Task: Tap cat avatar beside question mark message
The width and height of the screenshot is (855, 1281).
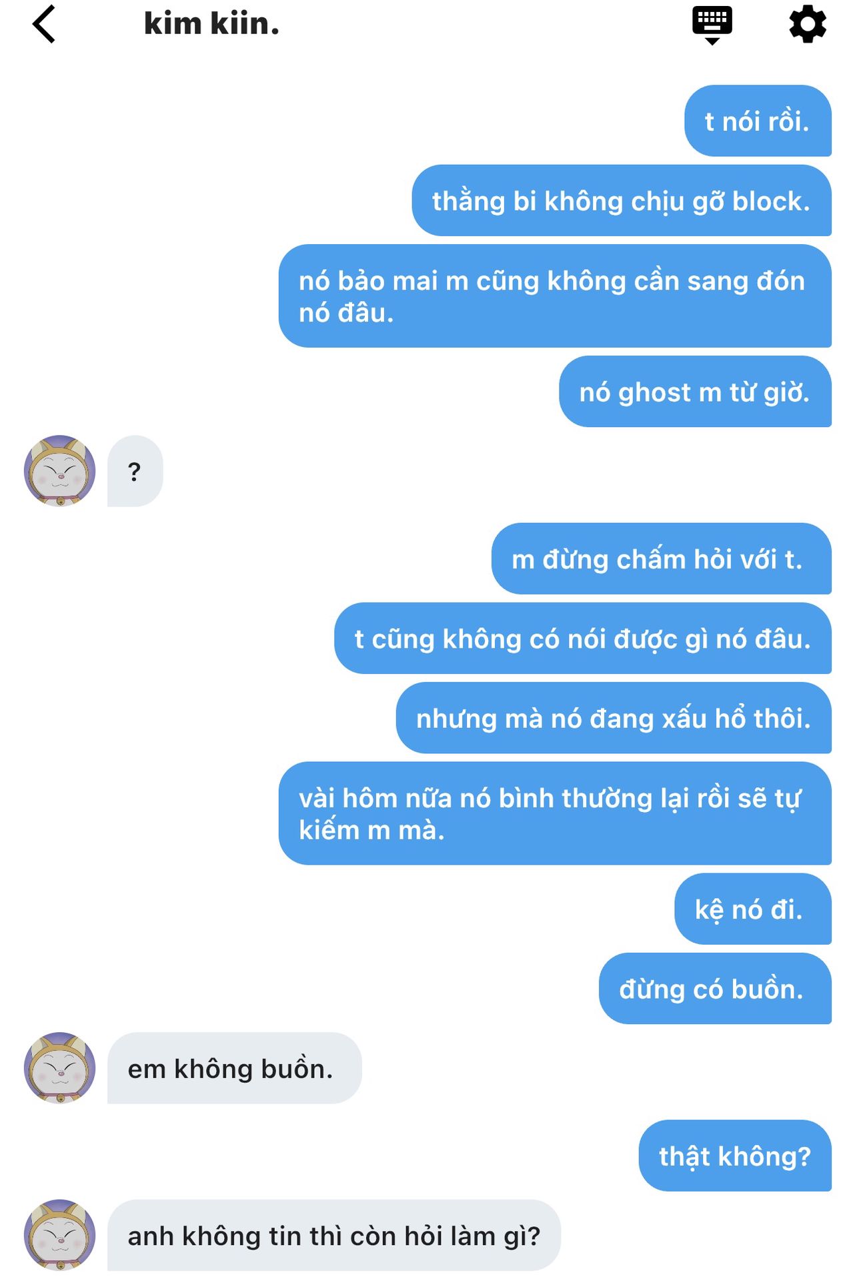Action: 59,471
